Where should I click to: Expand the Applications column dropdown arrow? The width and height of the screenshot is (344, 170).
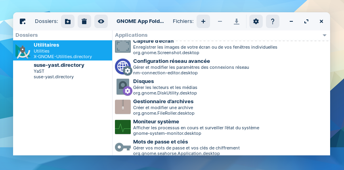click(325, 35)
